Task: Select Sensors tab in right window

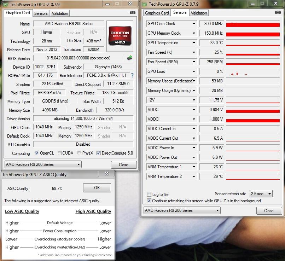Action: coord(180,12)
